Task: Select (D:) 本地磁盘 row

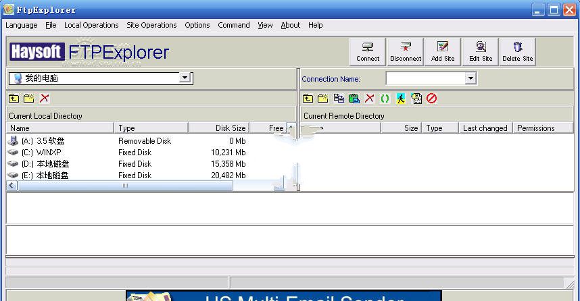Action: (x=127, y=163)
